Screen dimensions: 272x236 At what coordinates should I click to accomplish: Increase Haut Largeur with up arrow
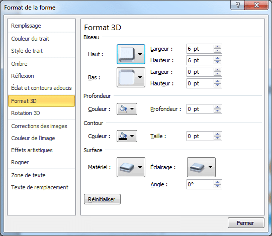pyautogui.click(x=217, y=47)
